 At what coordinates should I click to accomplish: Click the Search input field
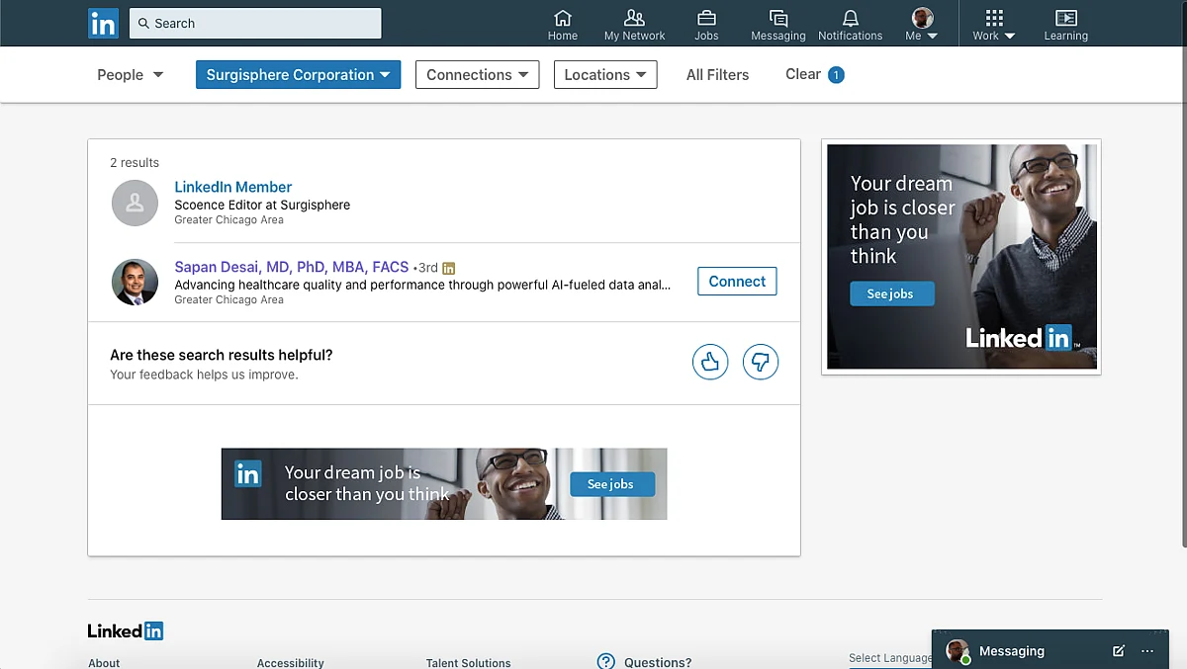(x=255, y=23)
